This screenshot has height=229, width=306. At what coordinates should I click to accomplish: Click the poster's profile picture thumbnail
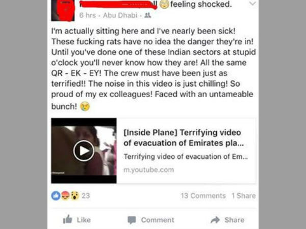pos(63,10)
